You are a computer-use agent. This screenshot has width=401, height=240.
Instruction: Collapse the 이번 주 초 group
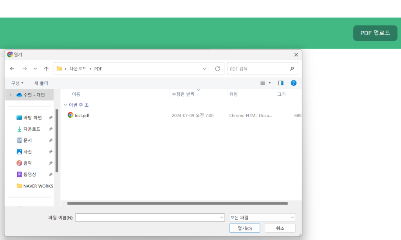point(65,105)
